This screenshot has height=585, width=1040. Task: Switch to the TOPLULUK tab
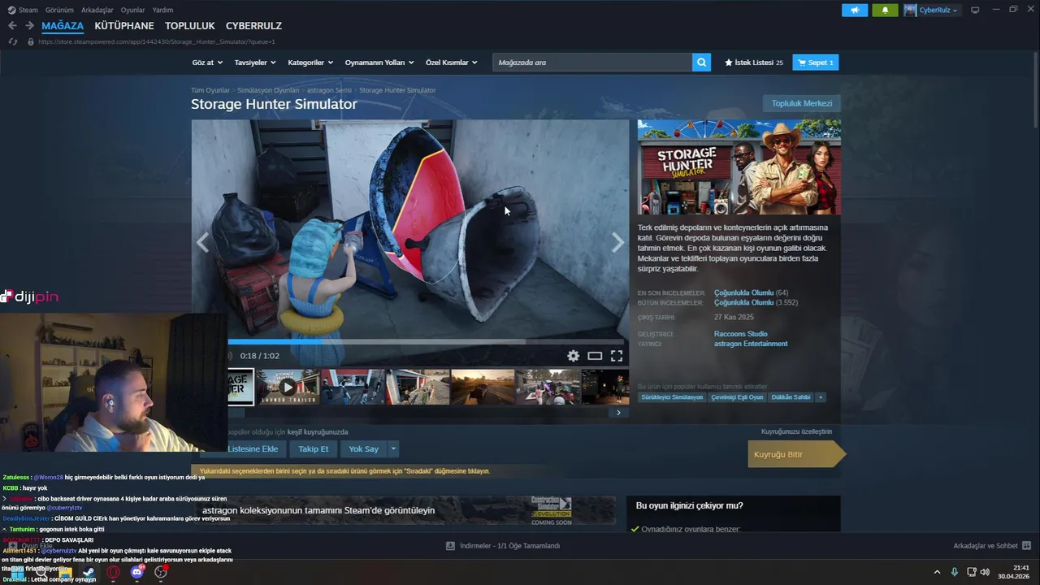point(190,26)
